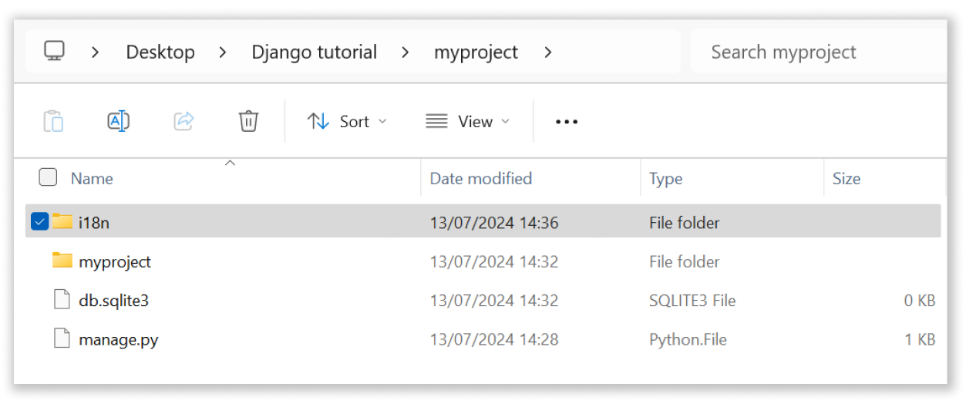Sort by the Type column header
The height and width of the screenshot is (404, 966).
pos(665,178)
